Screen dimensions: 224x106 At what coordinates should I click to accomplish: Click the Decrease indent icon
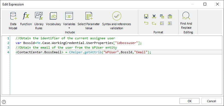tap(162, 23)
